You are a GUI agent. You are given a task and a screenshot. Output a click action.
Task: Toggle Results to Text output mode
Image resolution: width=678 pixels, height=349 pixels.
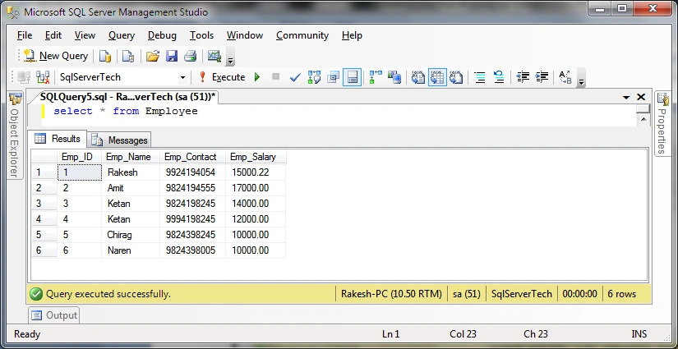click(418, 77)
